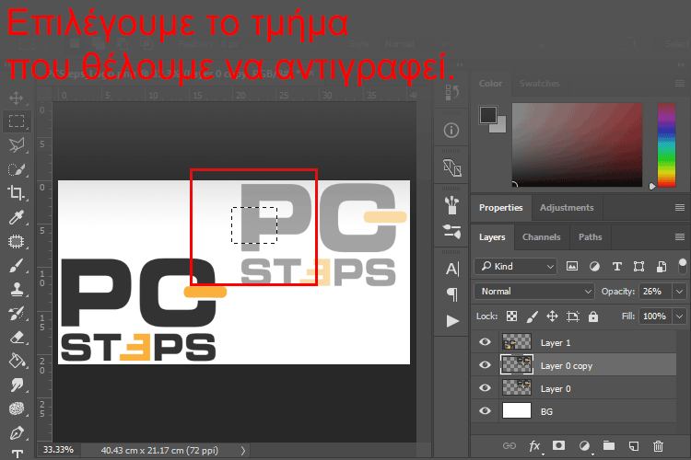Open the Character panel icon
The height and width of the screenshot is (460, 691).
click(452, 269)
